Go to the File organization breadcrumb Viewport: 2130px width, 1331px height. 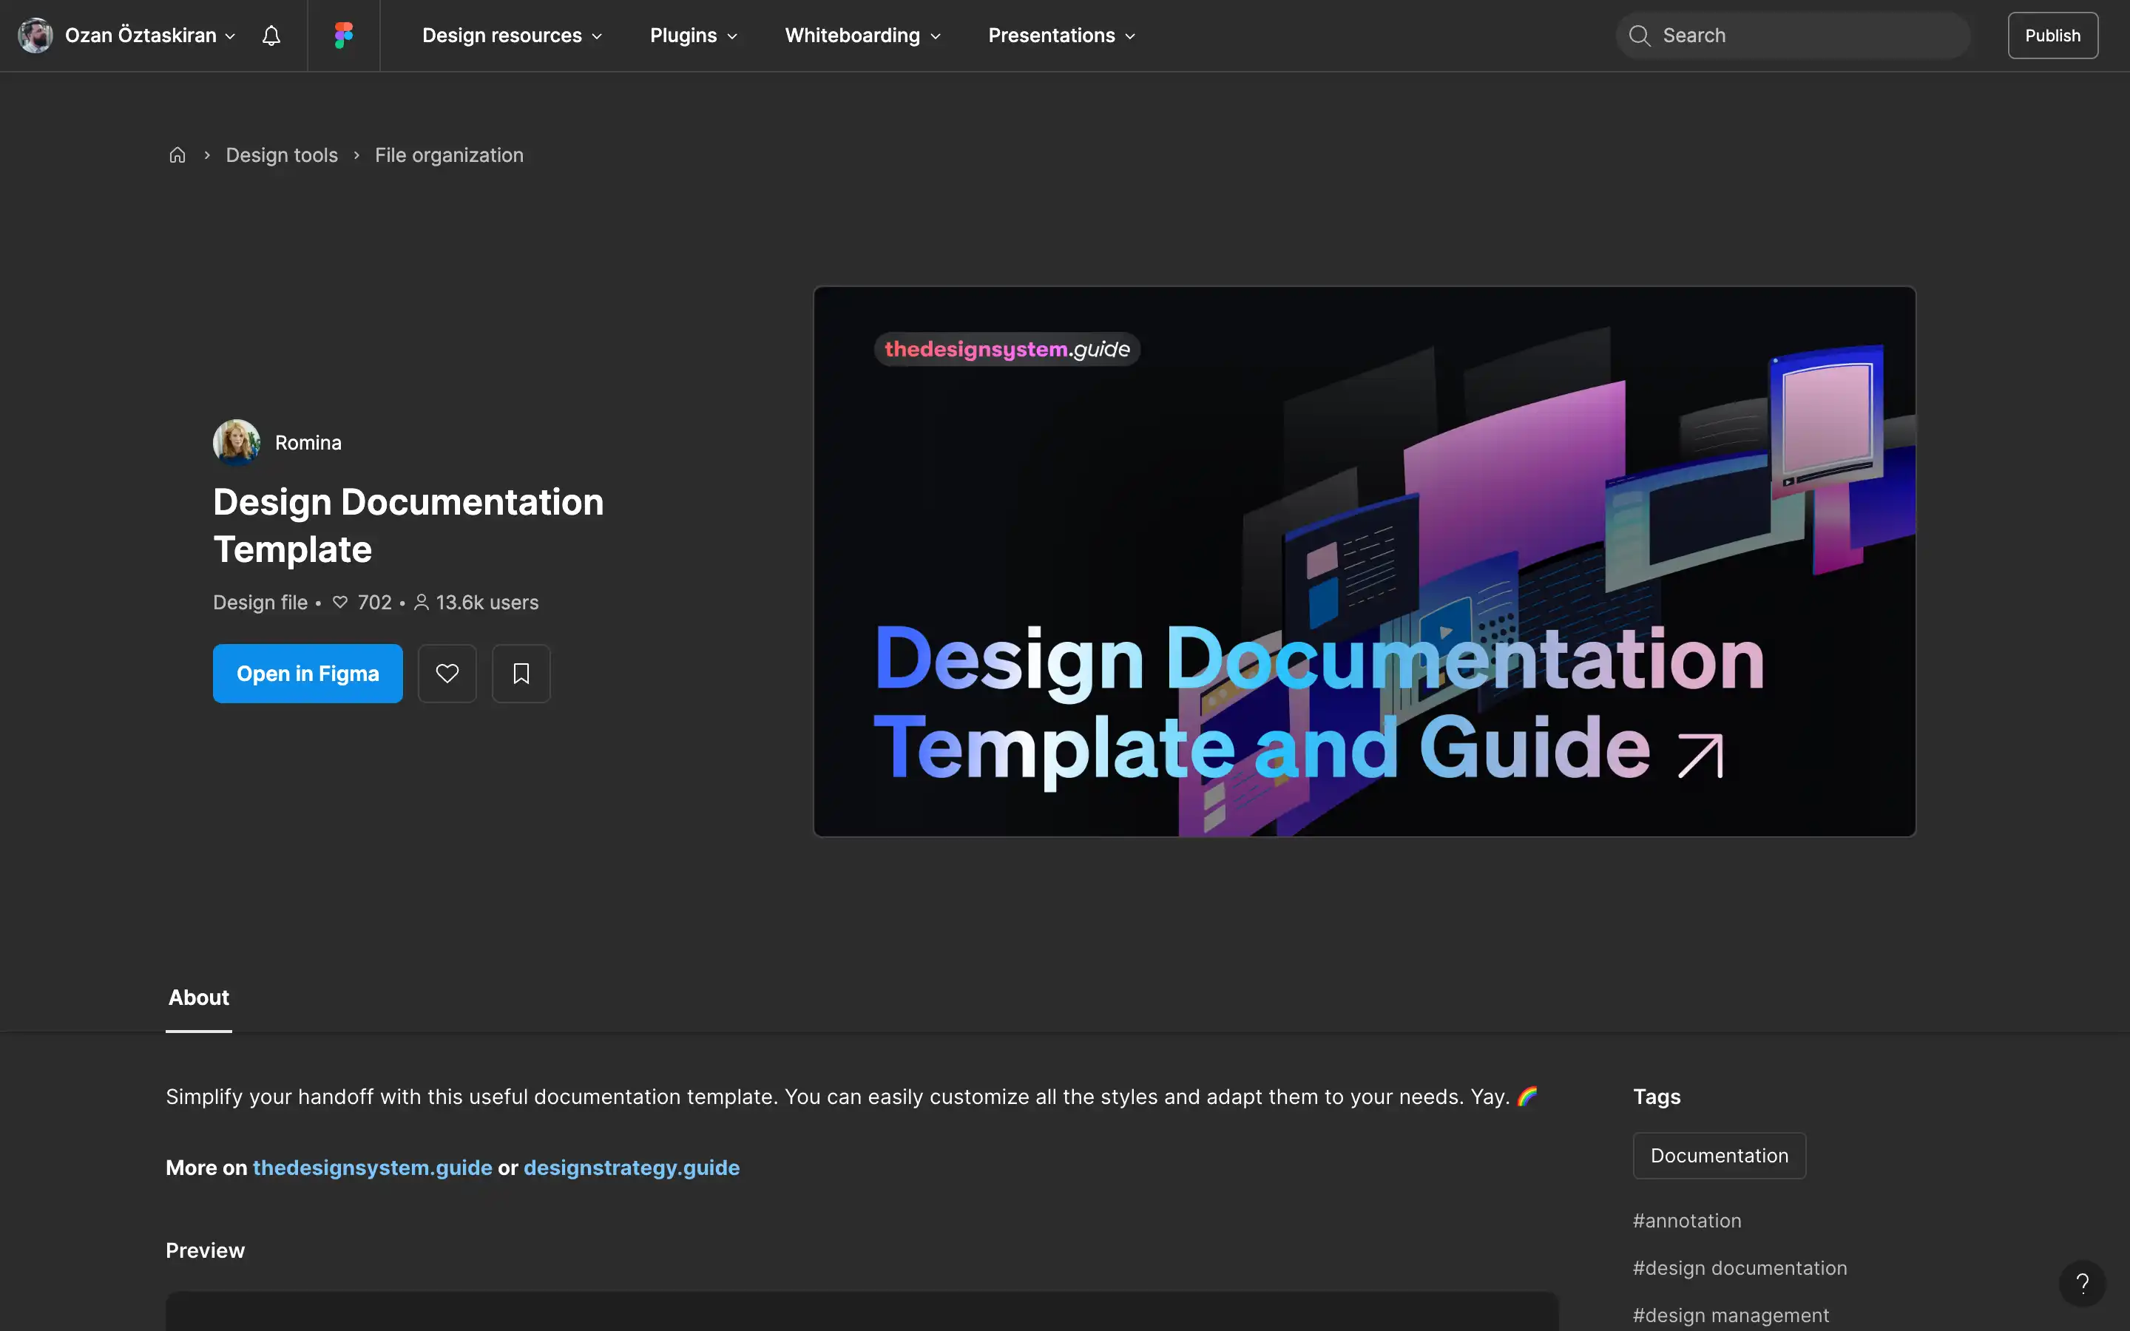(x=449, y=155)
